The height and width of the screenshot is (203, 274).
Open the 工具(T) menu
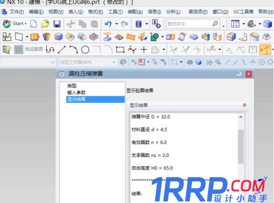(x=116, y=12)
